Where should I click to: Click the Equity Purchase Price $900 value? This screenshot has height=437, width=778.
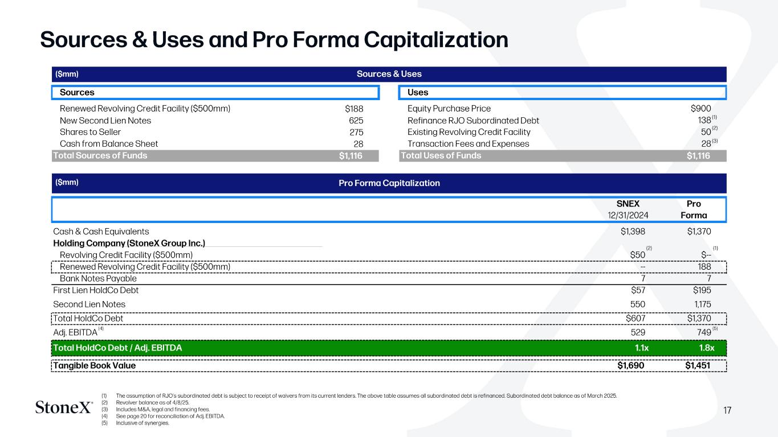700,109
